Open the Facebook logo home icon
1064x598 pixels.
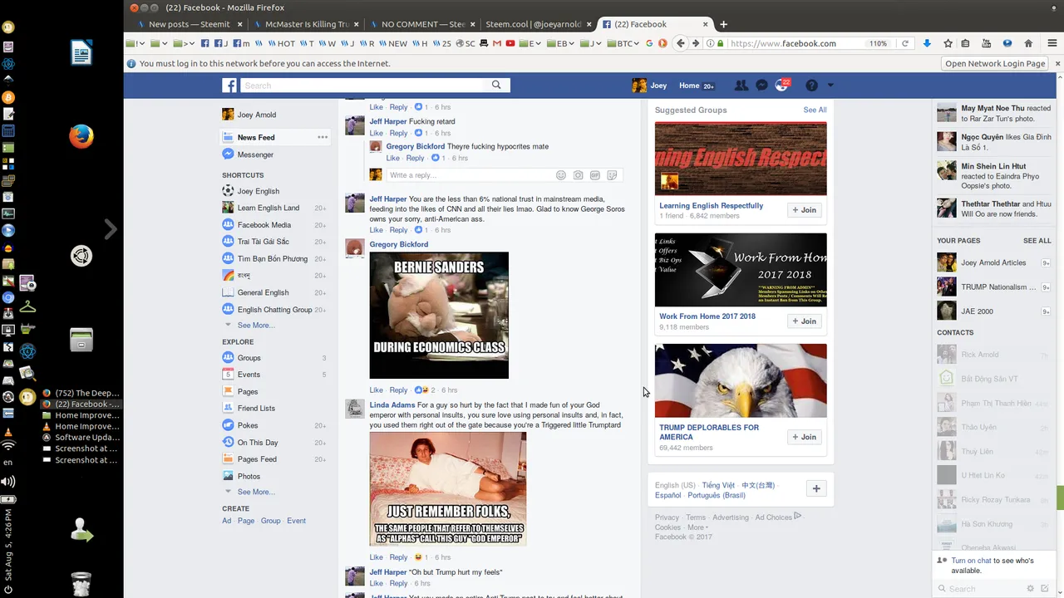[x=229, y=85]
